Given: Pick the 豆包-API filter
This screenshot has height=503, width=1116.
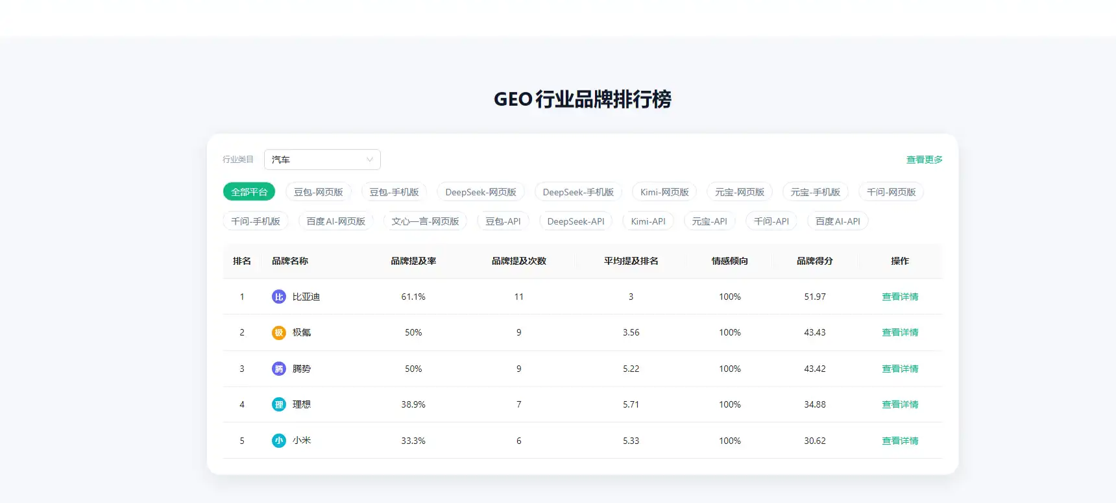Looking at the screenshot, I should [503, 221].
